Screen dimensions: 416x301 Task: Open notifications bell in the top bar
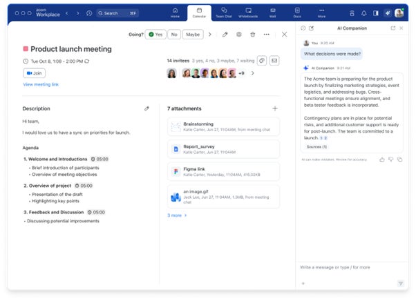[364, 12]
